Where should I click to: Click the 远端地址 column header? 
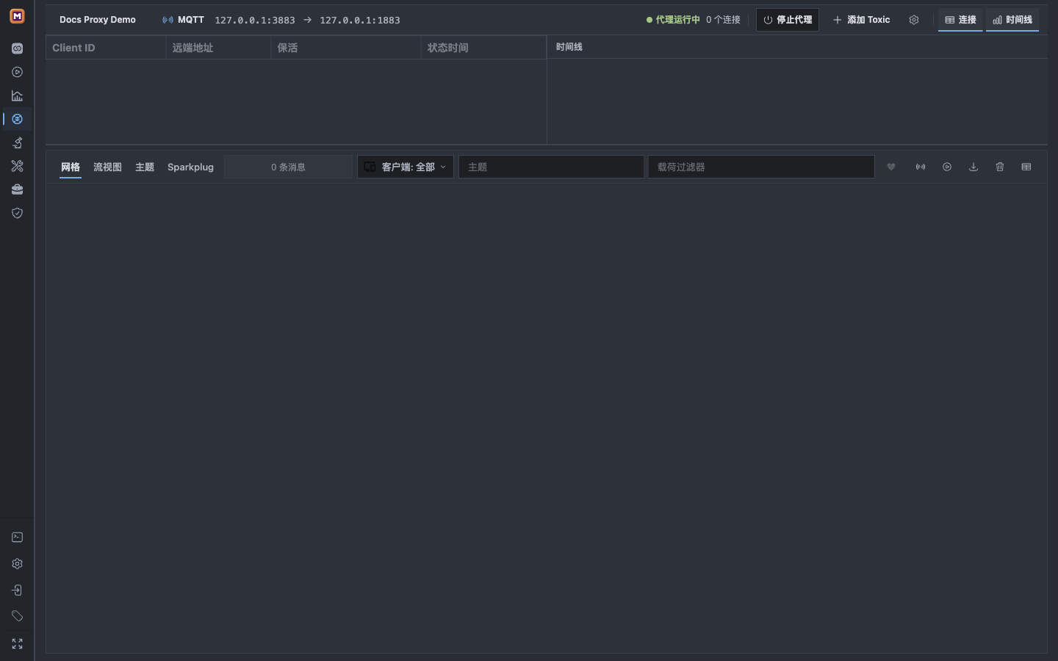[x=219, y=48]
